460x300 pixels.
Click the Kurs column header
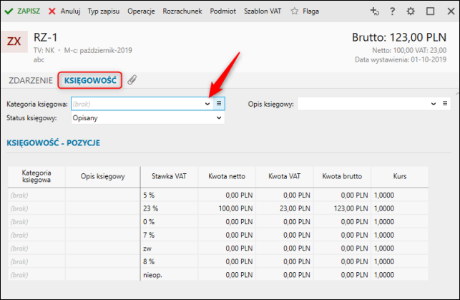pyautogui.click(x=400, y=176)
